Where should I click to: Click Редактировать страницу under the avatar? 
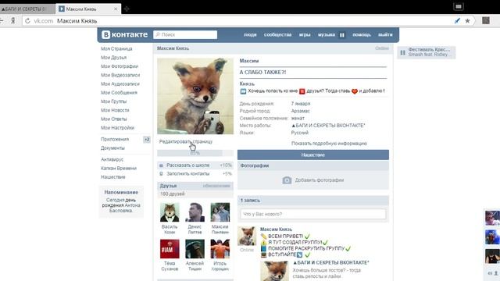(186, 141)
